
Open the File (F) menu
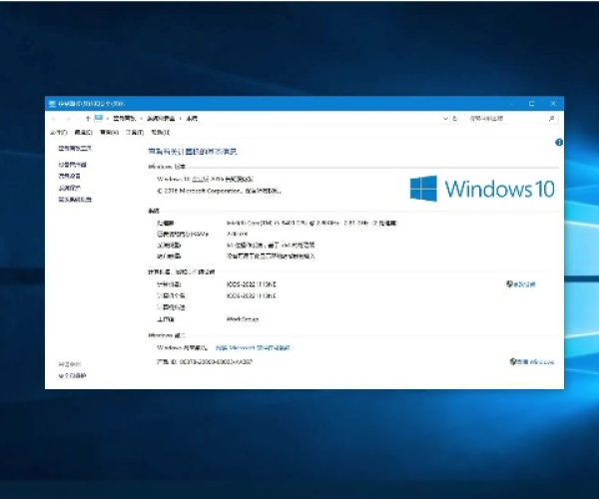click(x=59, y=133)
